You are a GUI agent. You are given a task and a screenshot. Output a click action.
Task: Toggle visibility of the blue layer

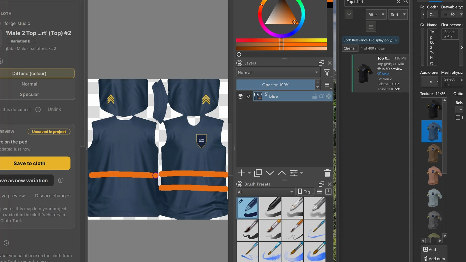pos(240,96)
